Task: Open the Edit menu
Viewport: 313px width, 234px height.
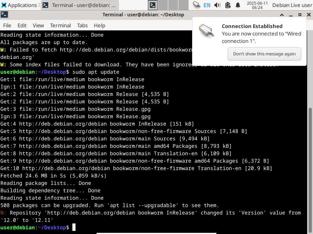Action: tap(22, 25)
